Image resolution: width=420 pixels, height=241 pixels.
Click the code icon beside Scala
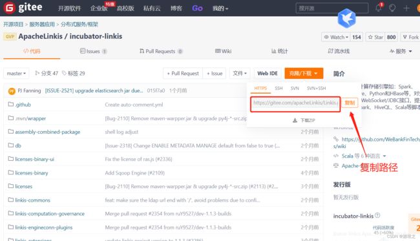[x=336, y=156]
